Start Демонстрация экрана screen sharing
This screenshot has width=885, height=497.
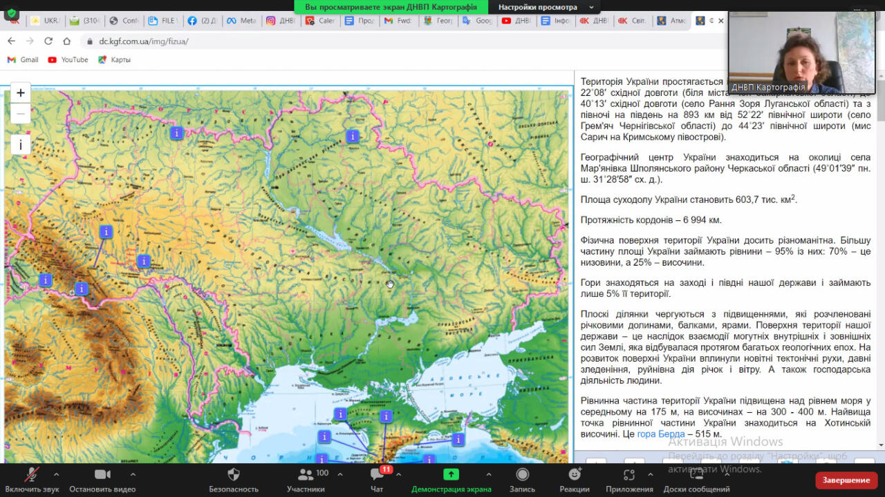point(451,480)
